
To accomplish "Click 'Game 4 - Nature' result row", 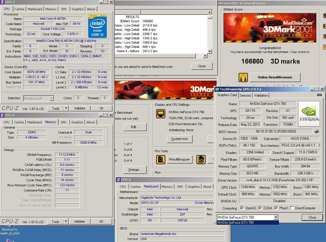I will pyautogui.click(x=161, y=51).
